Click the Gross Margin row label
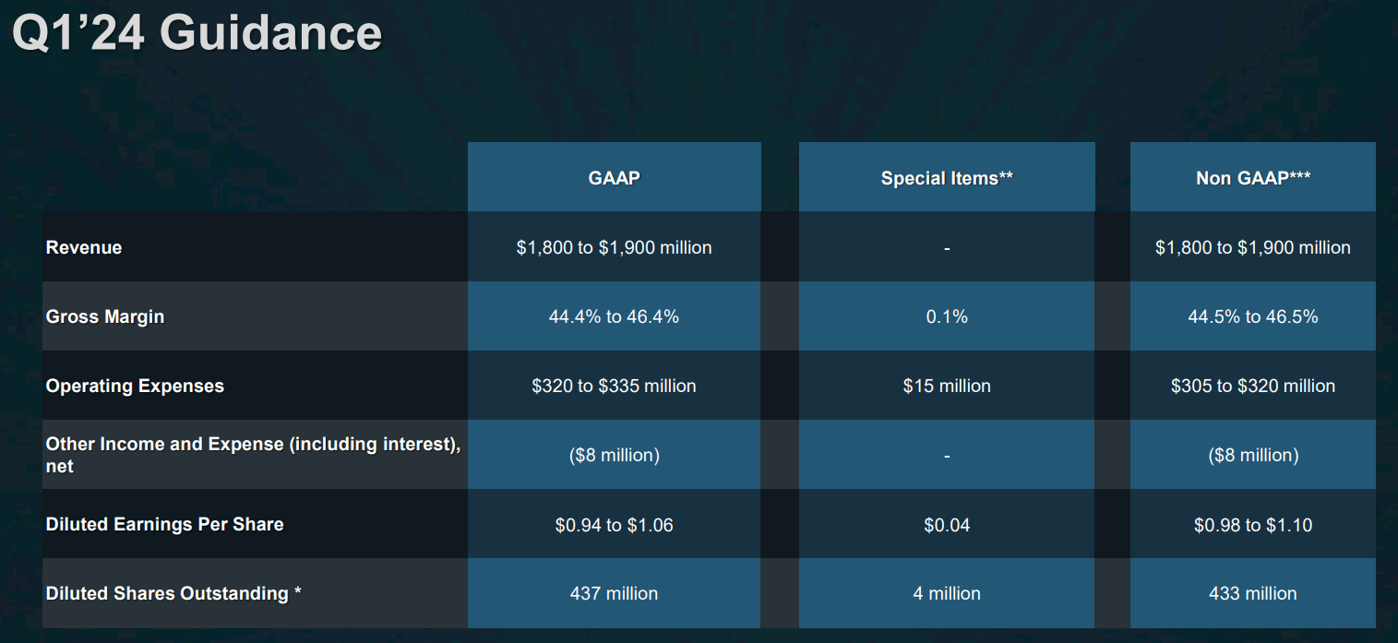Image resolution: width=1398 pixels, height=643 pixels. tap(105, 316)
